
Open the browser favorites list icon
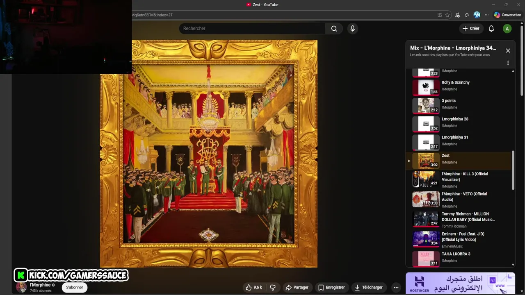coord(467,15)
